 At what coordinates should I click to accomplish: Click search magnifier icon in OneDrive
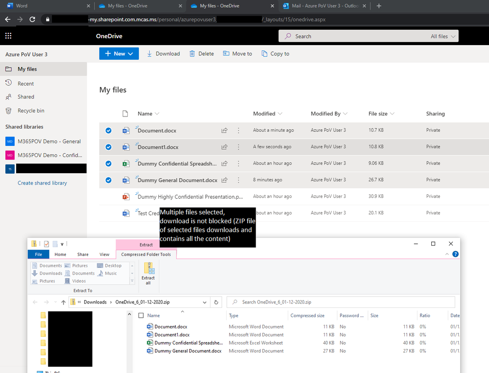click(288, 36)
